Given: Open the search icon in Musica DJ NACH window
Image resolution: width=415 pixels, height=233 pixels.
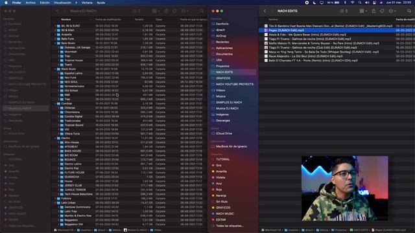Looking at the screenshot, I should click(x=202, y=11).
